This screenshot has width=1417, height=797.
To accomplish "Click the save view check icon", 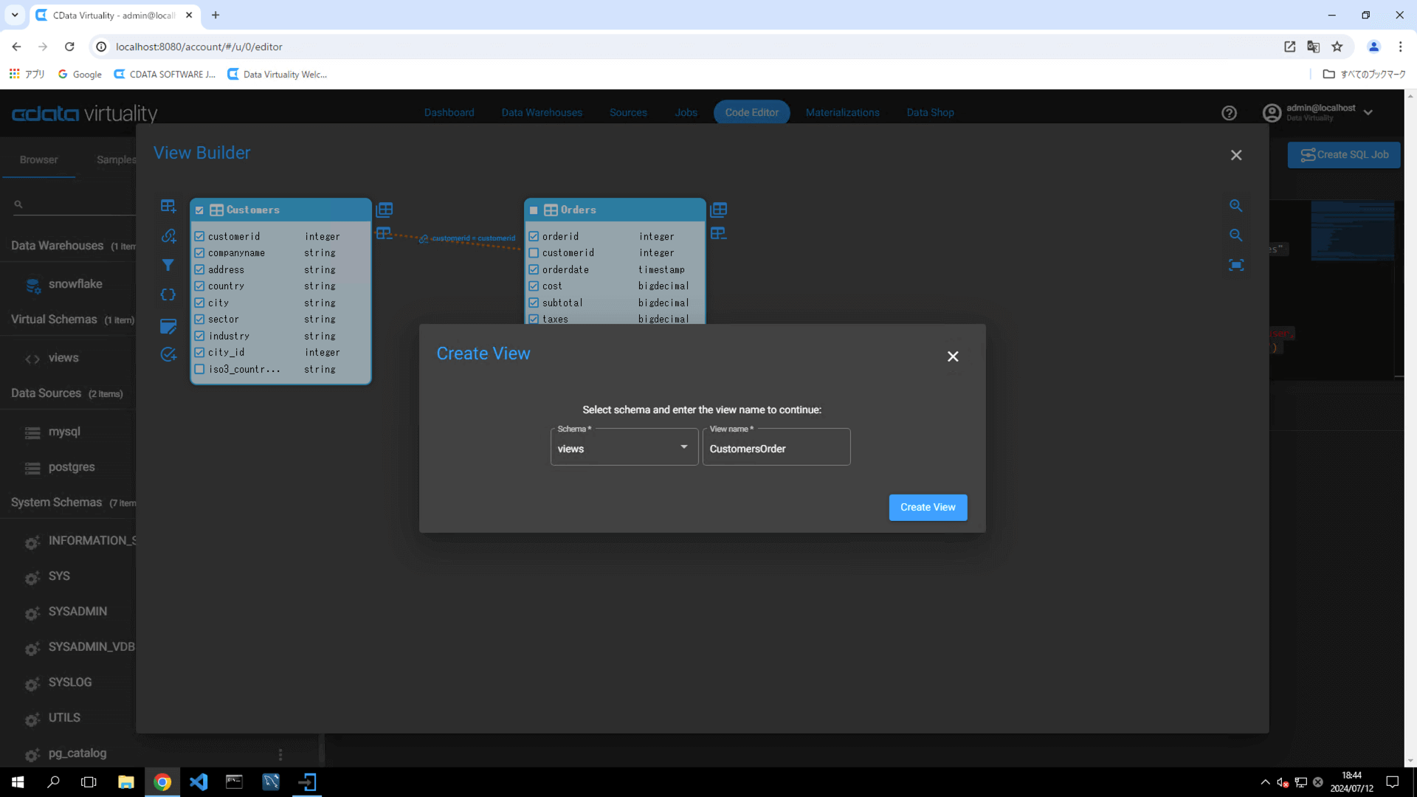I will click(x=168, y=354).
